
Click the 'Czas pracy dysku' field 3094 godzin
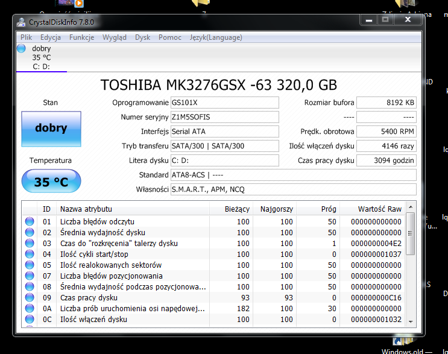(386, 160)
